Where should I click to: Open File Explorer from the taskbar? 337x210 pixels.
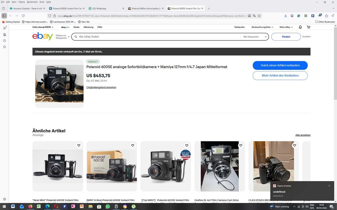click(90, 207)
